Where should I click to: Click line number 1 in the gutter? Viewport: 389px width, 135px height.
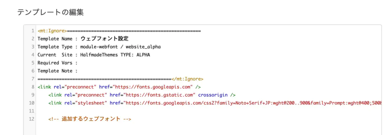pyautogui.click(x=33, y=31)
